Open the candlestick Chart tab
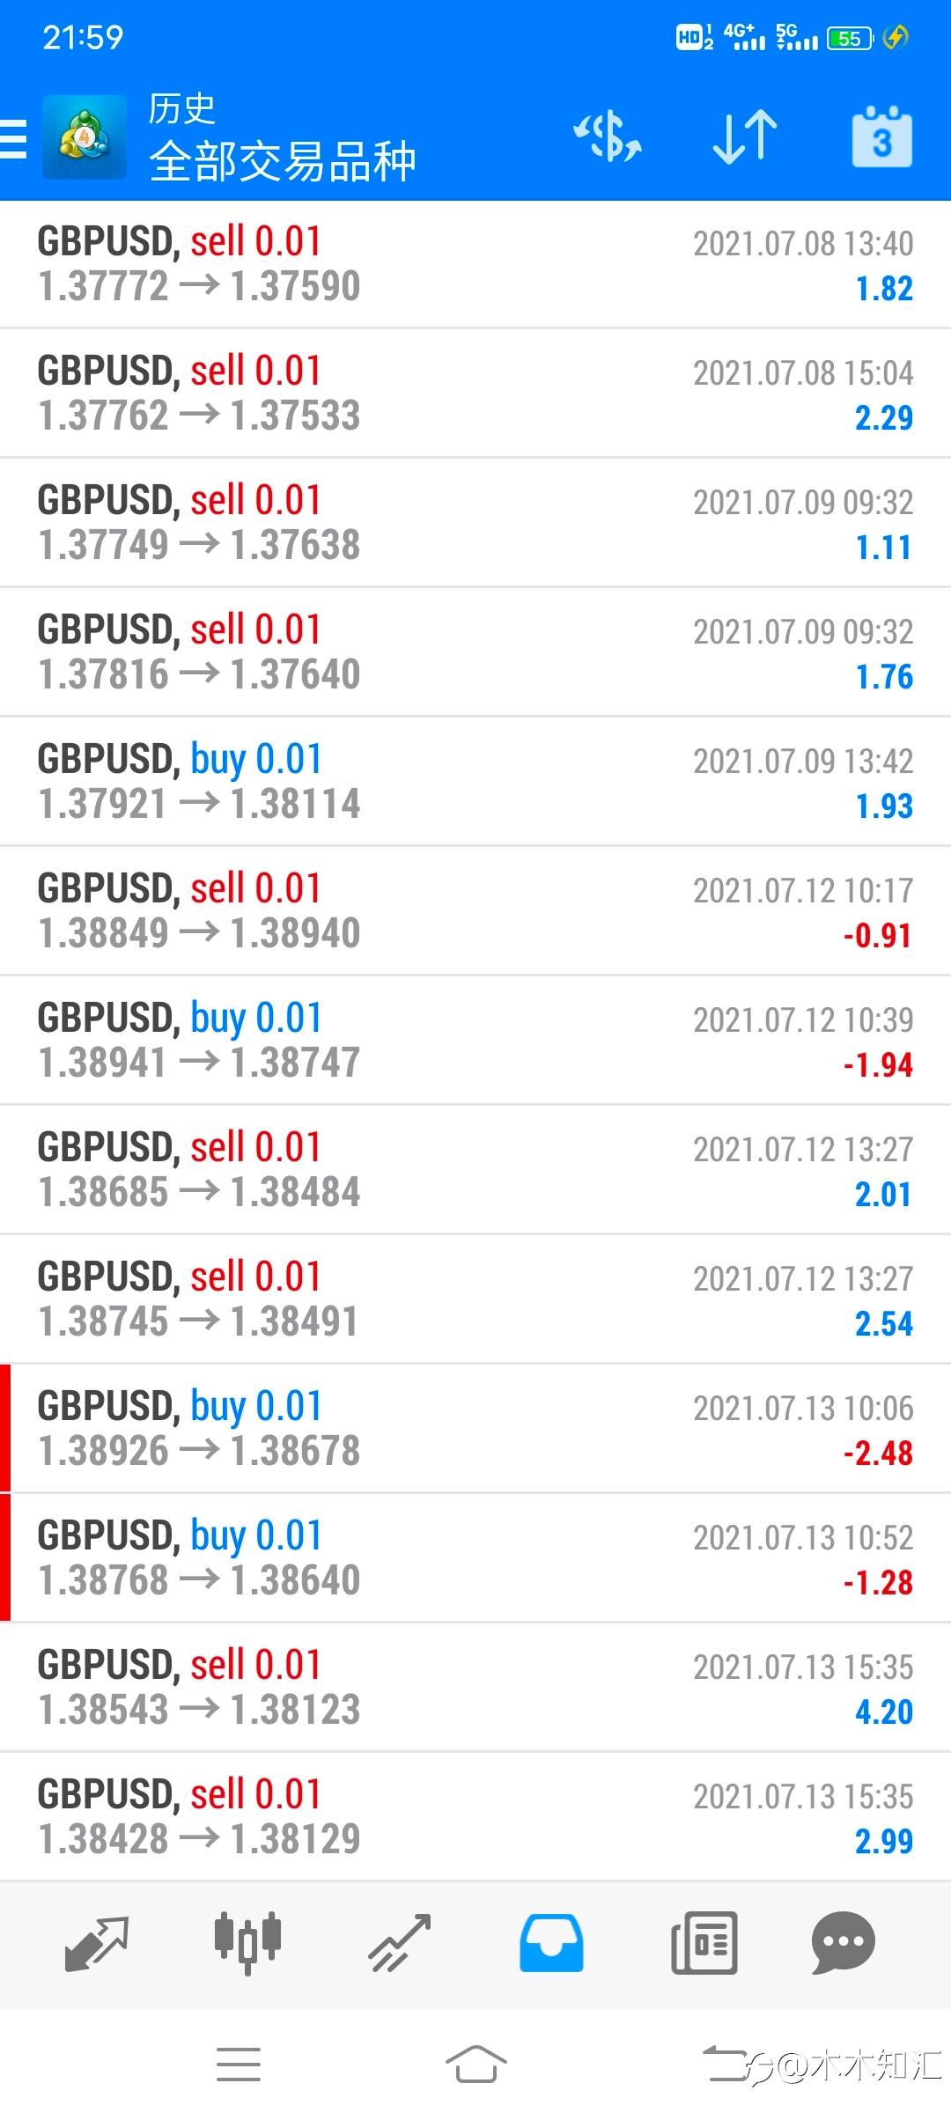 coord(247,1944)
